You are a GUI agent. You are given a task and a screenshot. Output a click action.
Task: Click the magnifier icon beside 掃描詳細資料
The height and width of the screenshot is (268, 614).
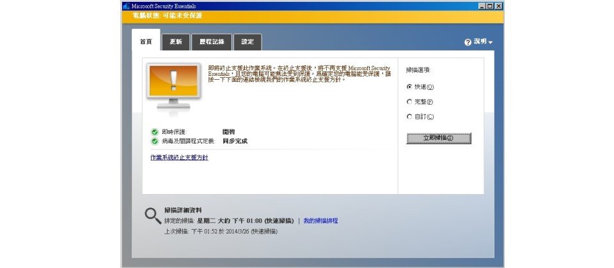[x=152, y=216]
